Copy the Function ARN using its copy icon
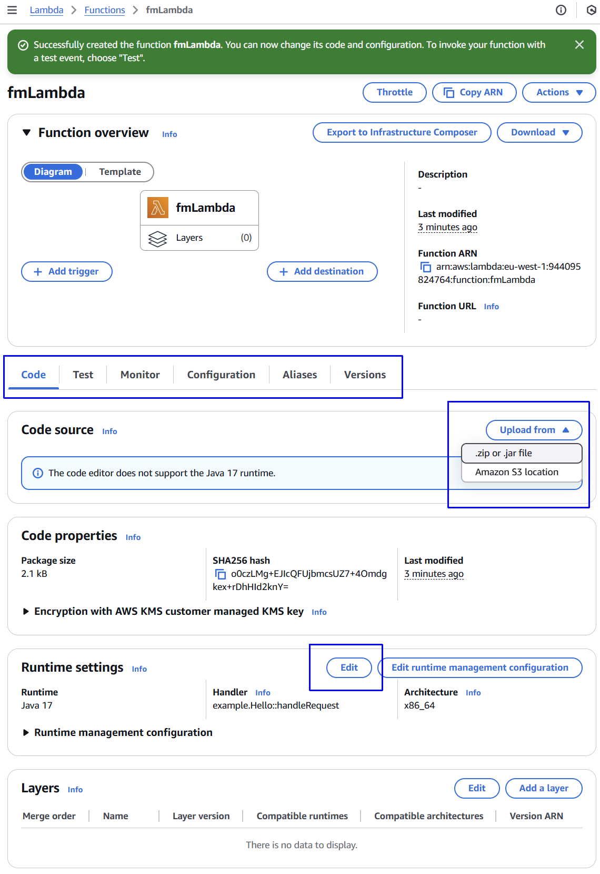 pyautogui.click(x=426, y=267)
